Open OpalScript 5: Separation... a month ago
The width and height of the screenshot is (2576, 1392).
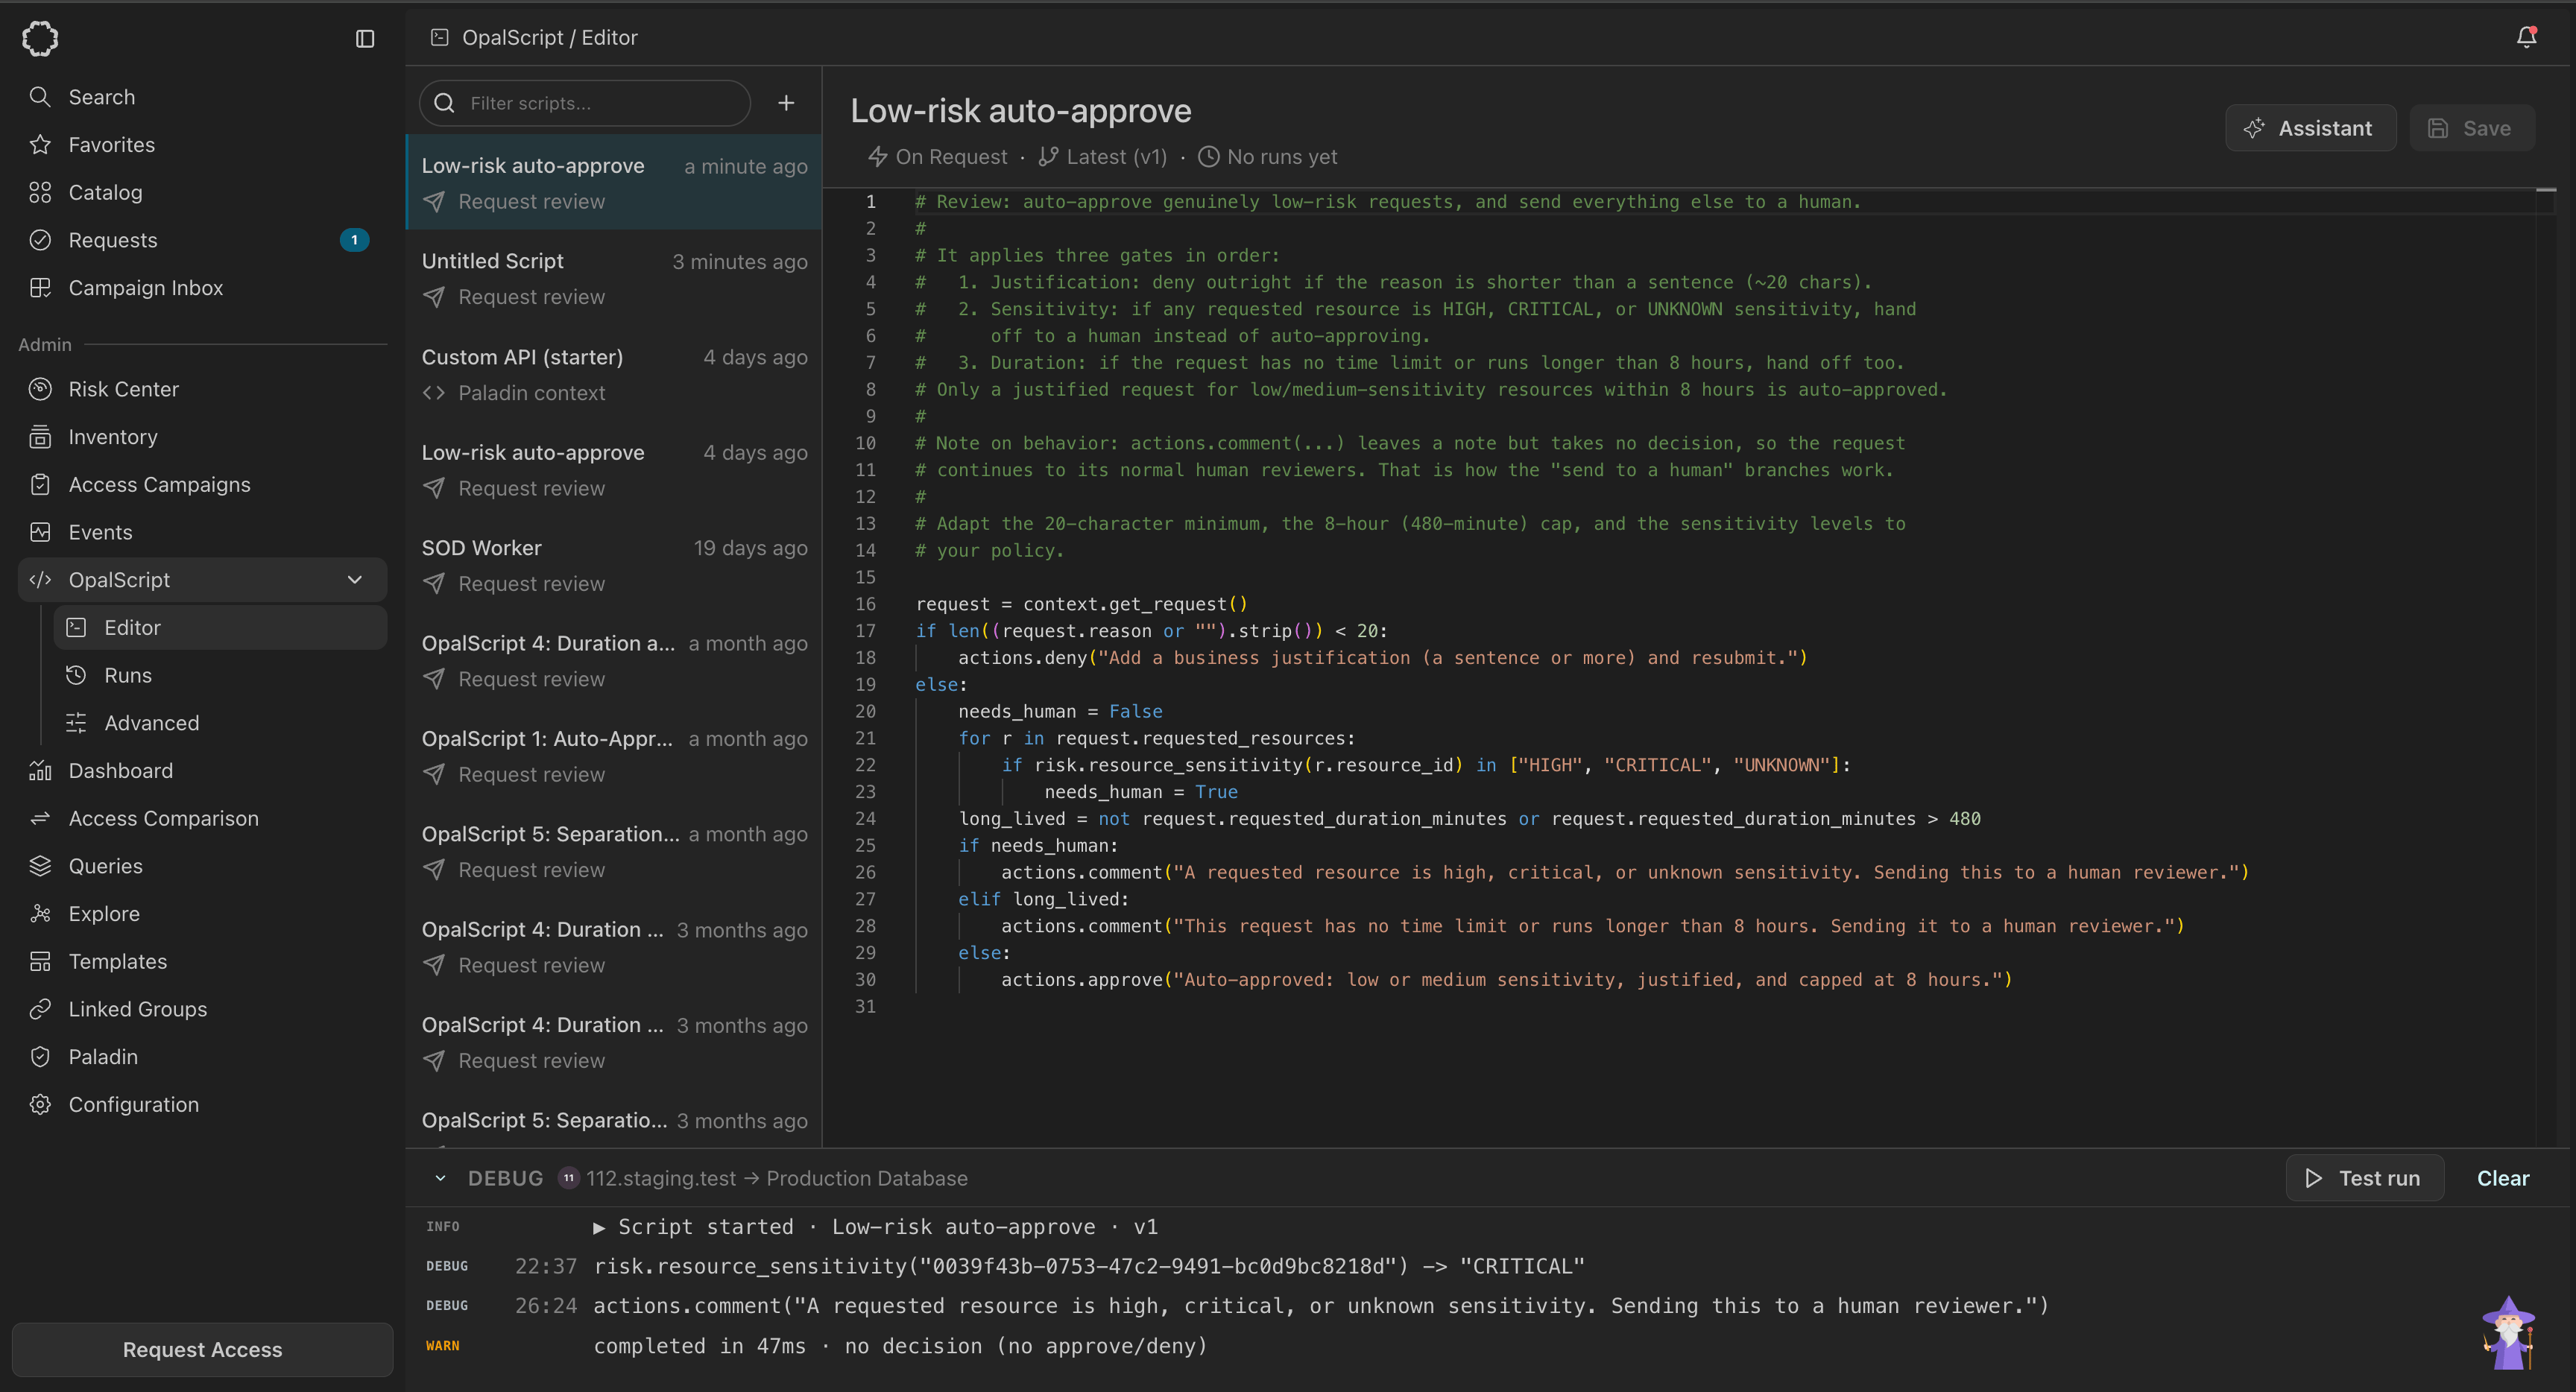coord(614,852)
